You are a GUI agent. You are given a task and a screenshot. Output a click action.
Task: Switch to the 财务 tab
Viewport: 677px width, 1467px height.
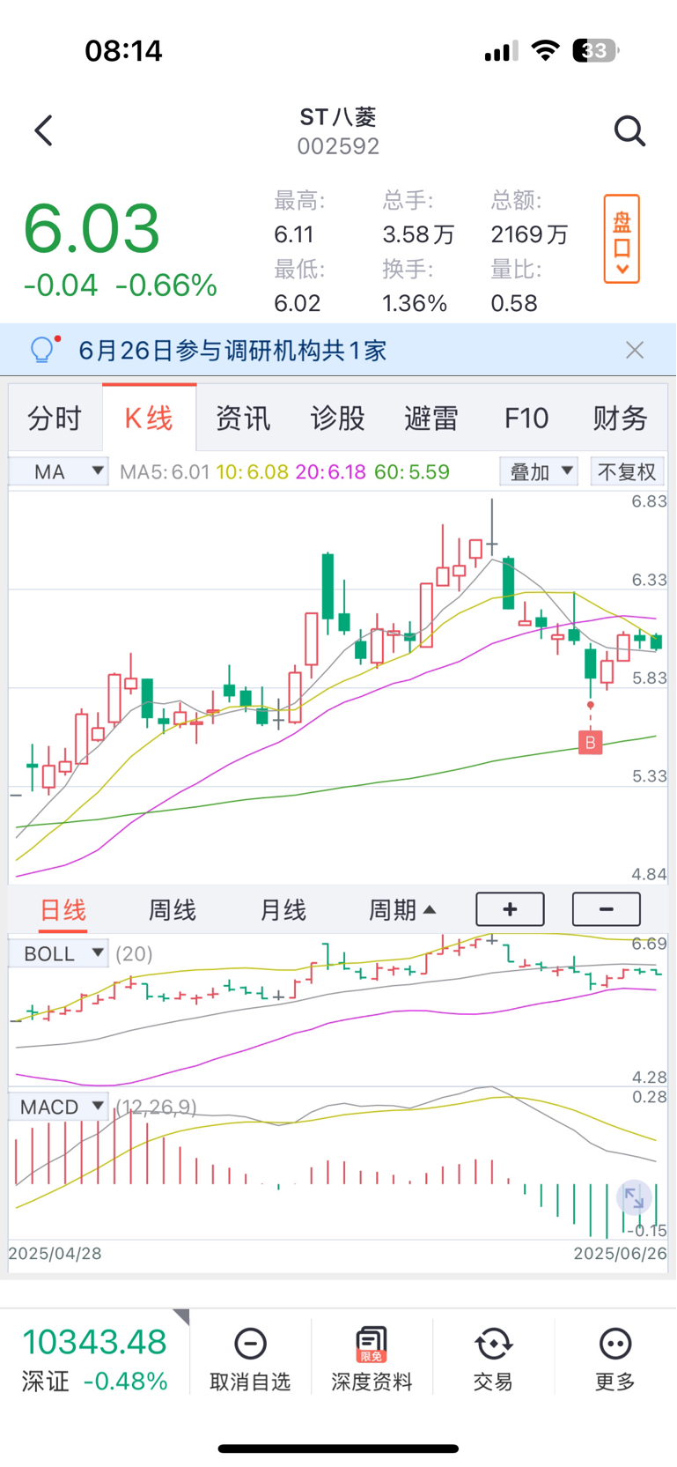tap(620, 418)
